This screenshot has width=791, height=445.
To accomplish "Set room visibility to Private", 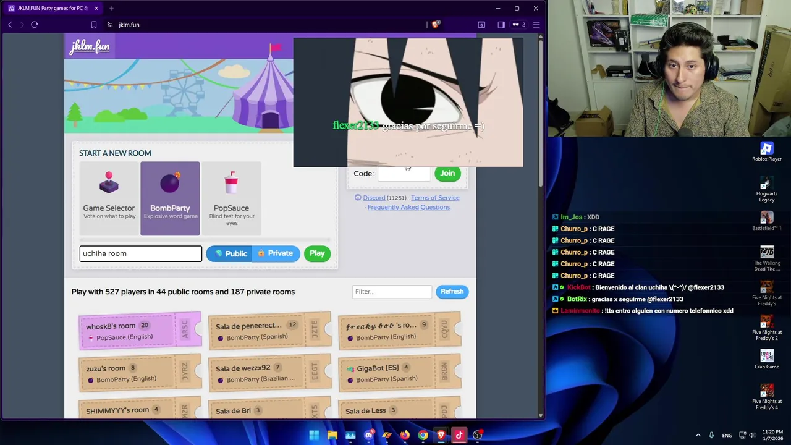I will [276, 253].
